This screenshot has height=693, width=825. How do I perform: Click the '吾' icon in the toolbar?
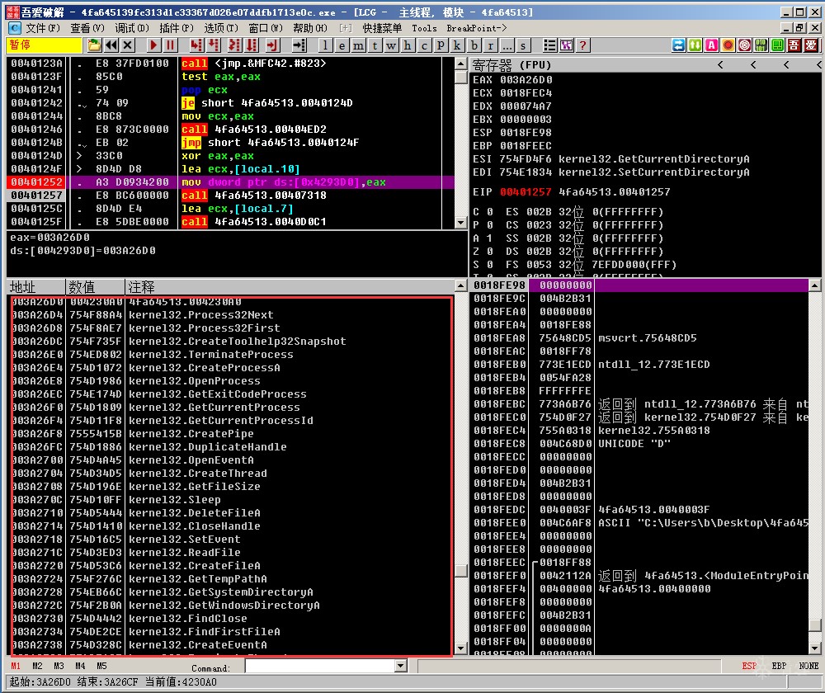pos(794,45)
